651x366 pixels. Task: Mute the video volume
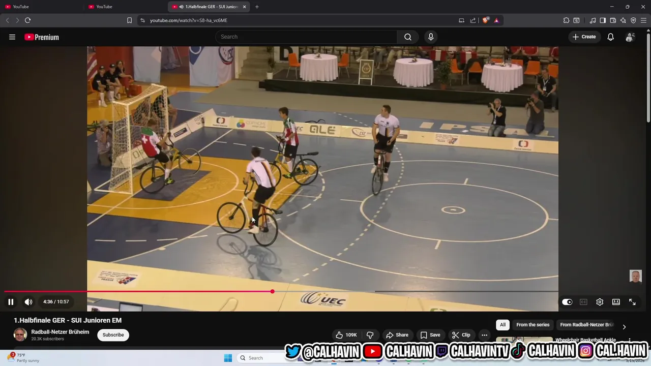pyautogui.click(x=28, y=301)
